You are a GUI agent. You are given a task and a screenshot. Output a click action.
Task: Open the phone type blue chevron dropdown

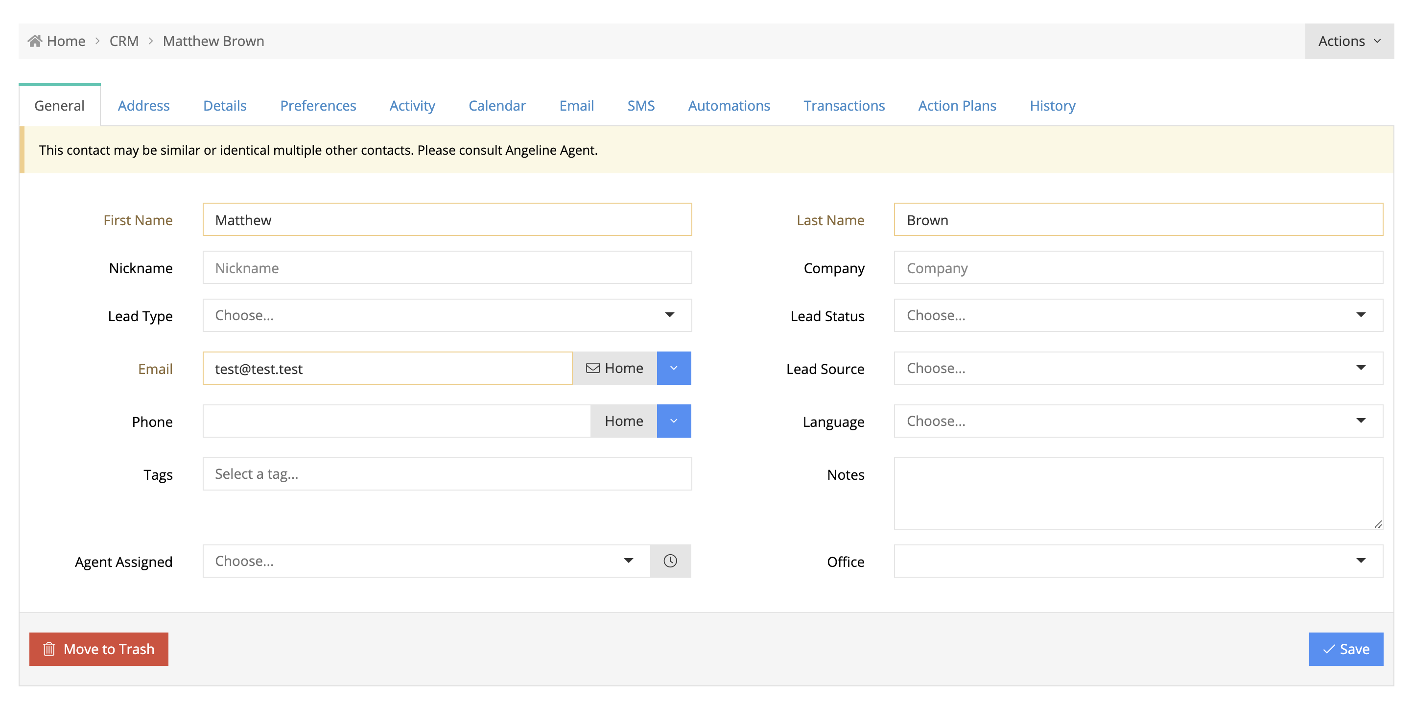pyautogui.click(x=674, y=421)
